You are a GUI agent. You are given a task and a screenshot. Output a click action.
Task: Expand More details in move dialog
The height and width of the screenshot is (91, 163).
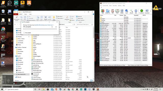point(27,33)
